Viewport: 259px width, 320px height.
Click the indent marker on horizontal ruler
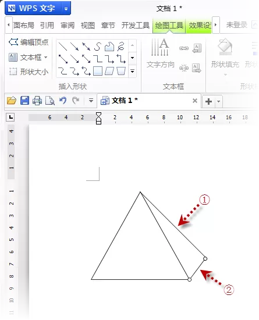click(98, 118)
